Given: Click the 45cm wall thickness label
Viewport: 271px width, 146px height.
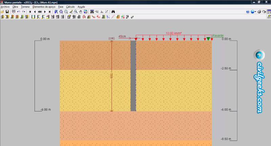Looking at the screenshot, I should click(x=122, y=36).
